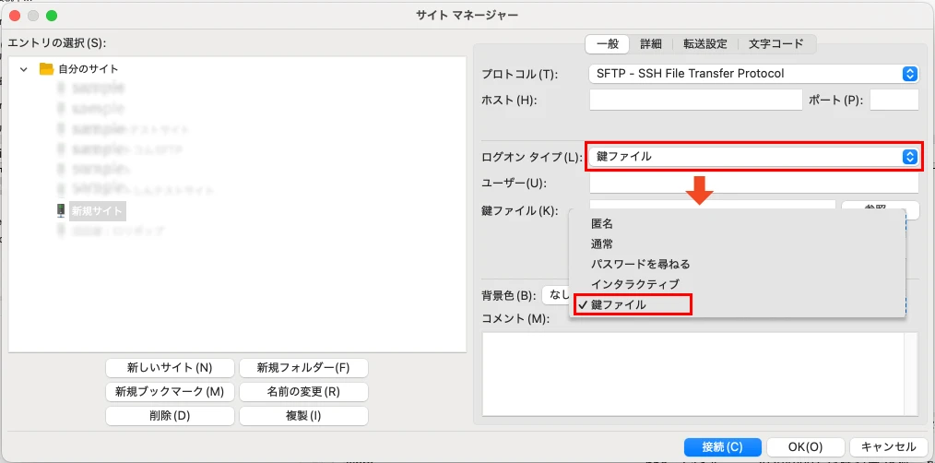This screenshot has height=463, width=935.
Task: Click into the ポート input field
Action: point(894,100)
